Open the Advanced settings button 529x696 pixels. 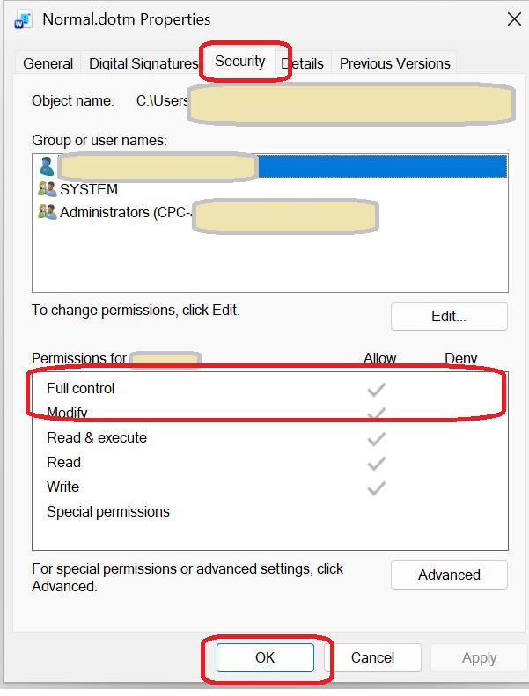(x=449, y=575)
